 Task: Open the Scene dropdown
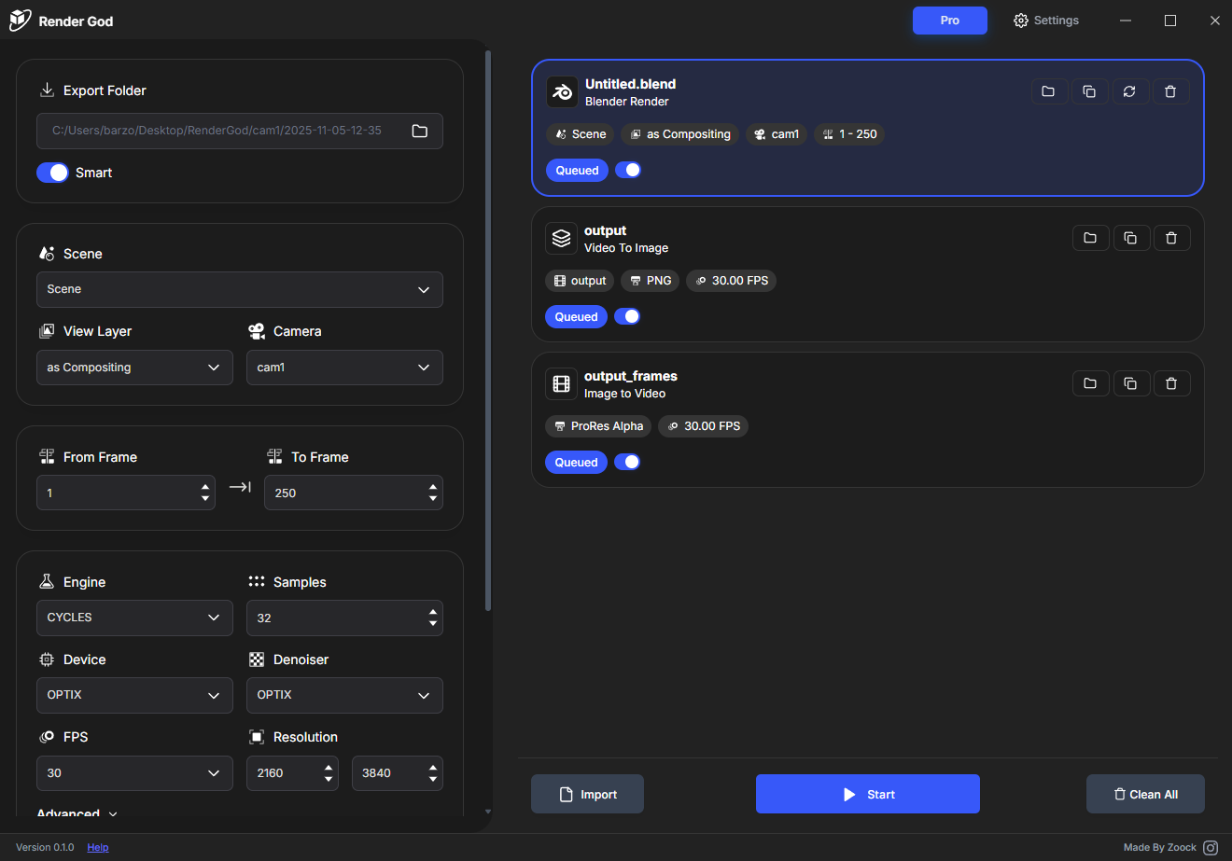(x=239, y=289)
